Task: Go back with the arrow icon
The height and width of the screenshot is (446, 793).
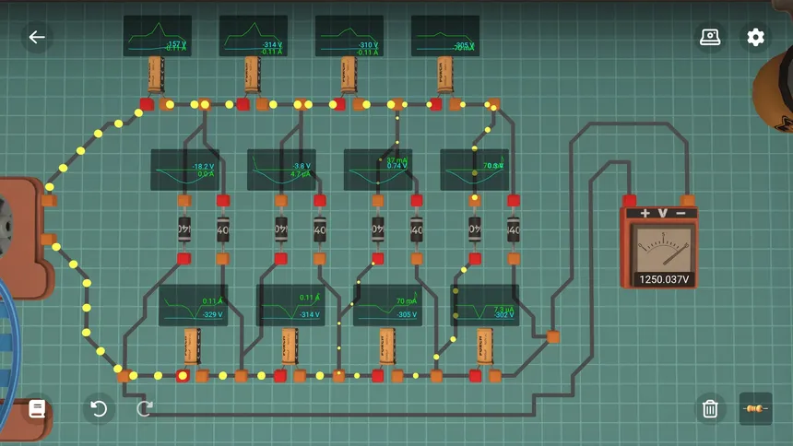Action: pyautogui.click(x=37, y=37)
